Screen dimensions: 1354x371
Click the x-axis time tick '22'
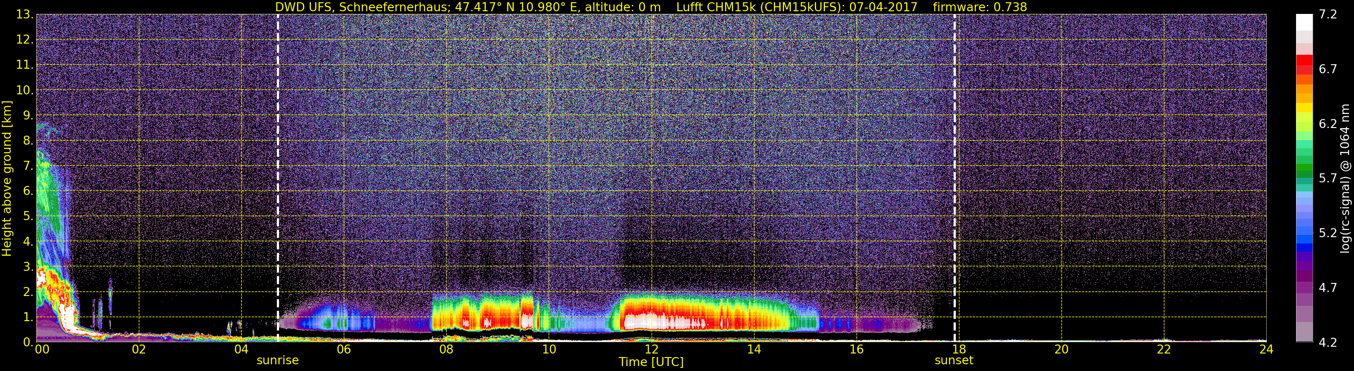pyautogui.click(x=1164, y=350)
